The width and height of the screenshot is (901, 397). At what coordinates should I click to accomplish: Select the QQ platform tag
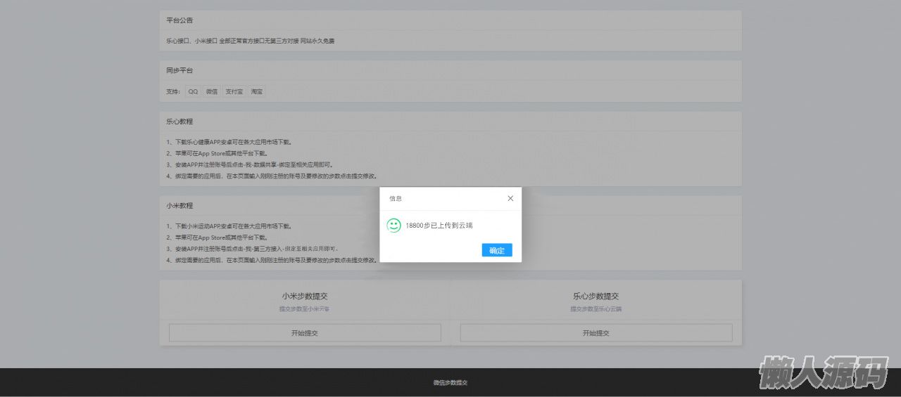[x=193, y=91]
